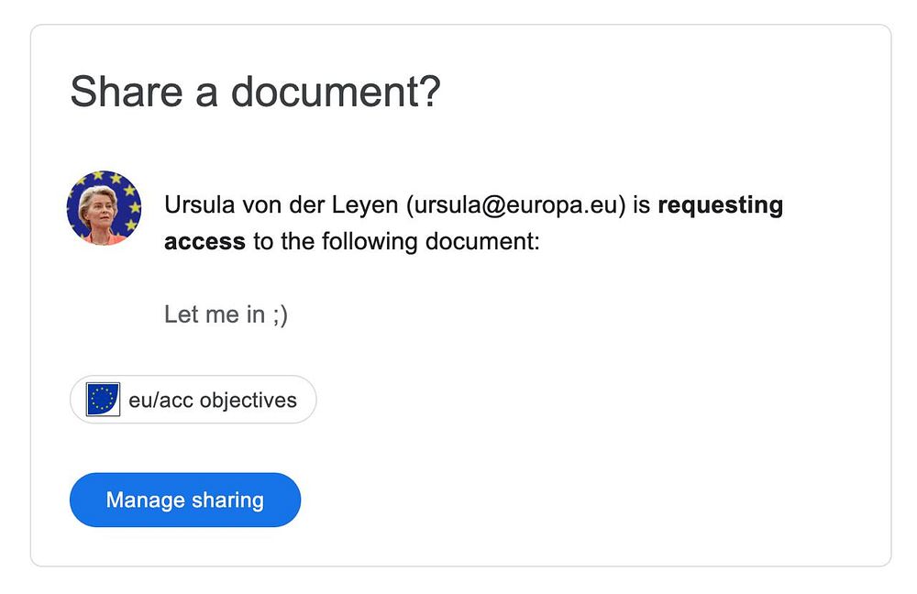Click the "Let me in ;)" message
This screenshot has width=917, height=594.
pyautogui.click(x=226, y=314)
